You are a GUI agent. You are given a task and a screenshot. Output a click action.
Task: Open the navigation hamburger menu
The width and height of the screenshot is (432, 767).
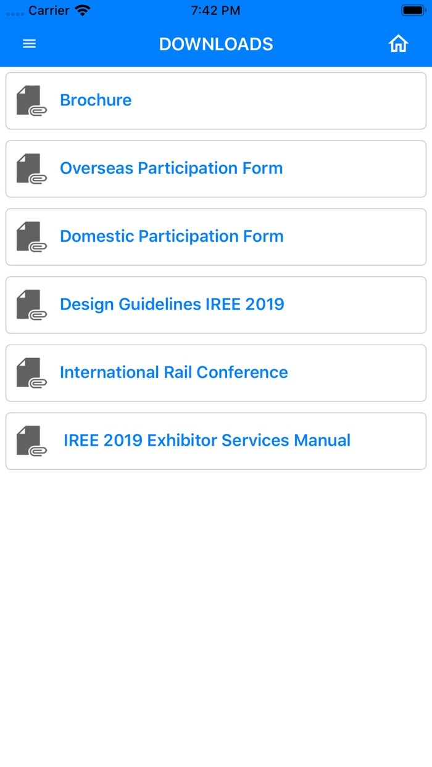[29, 44]
